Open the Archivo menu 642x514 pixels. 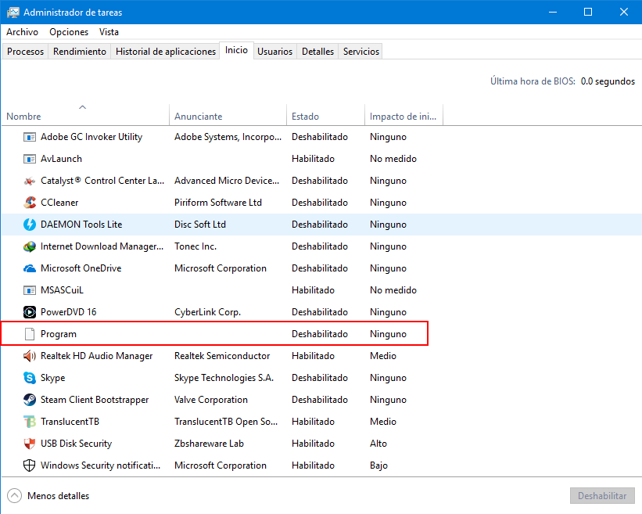pyautogui.click(x=22, y=32)
